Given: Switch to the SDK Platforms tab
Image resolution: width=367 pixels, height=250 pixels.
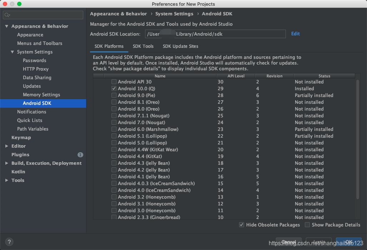Looking at the screenshot, I should click(109, 46).
